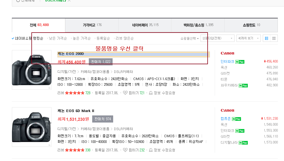Click 정보 수정요청 for EOS 200D

point(164,93)
